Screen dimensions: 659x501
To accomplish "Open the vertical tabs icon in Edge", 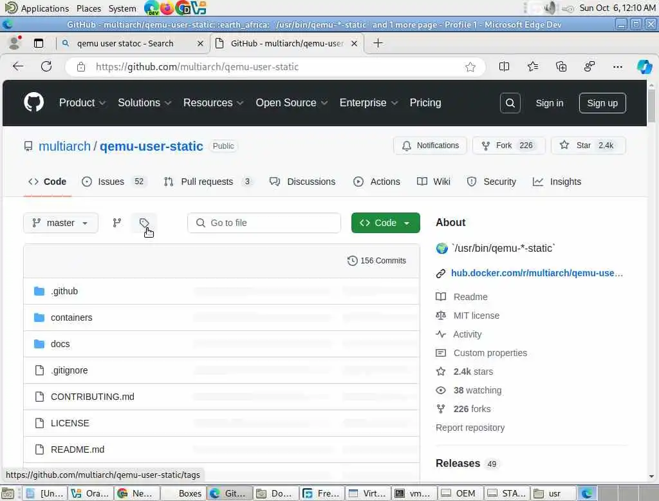I will click(39, 43).
